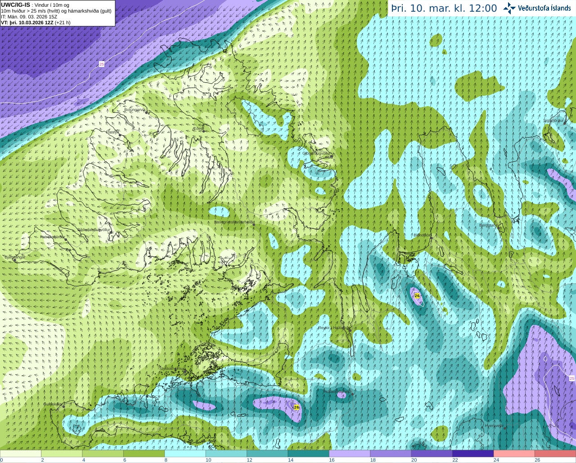Click the Bergstaðir station label
The image size is (576, 463).
coord(487,225)
